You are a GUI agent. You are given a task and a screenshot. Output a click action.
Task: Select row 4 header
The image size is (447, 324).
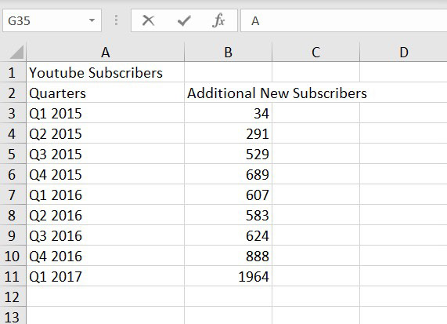[13, 133]
